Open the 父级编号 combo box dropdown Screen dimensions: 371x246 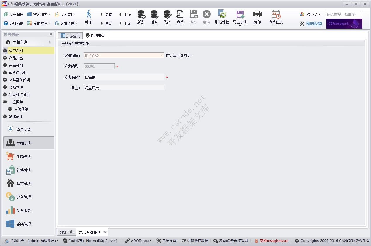(x=161, y=55)
